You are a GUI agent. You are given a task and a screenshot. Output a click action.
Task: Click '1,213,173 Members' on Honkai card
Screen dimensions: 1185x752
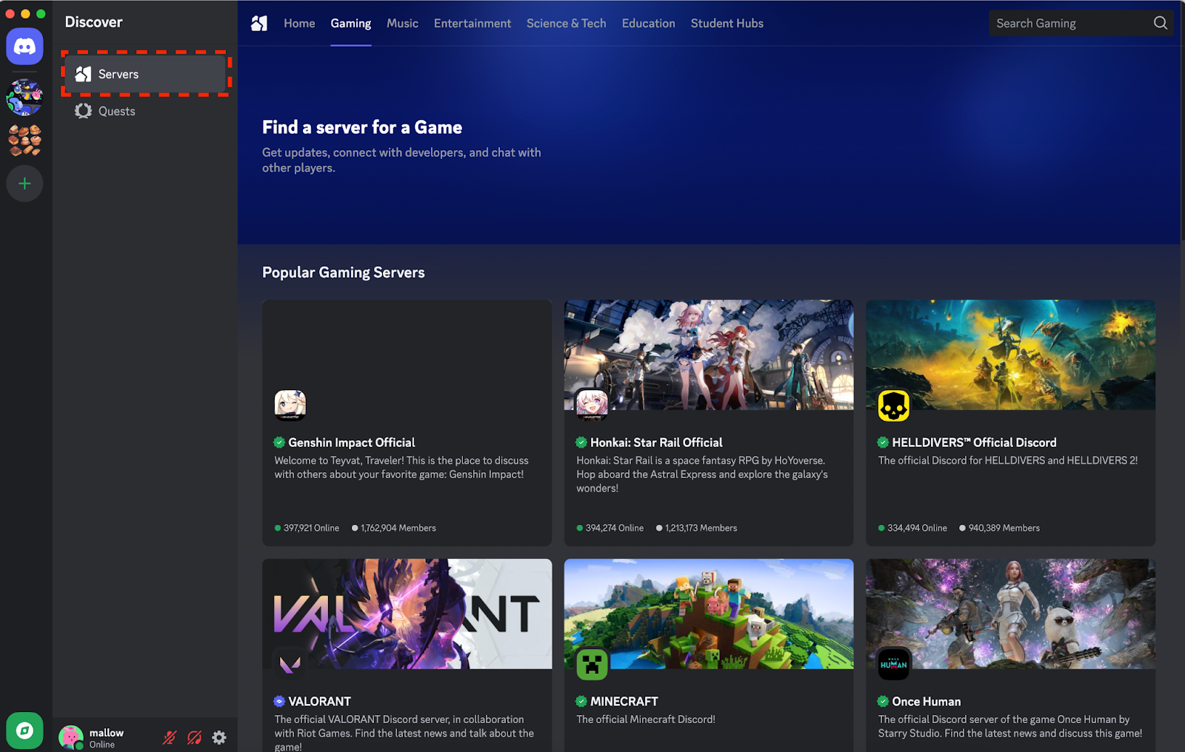701,528
